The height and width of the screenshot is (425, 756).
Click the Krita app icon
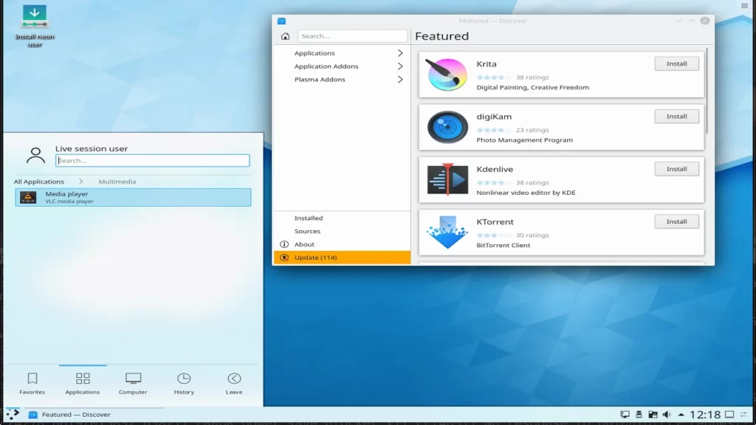(447, 75)
